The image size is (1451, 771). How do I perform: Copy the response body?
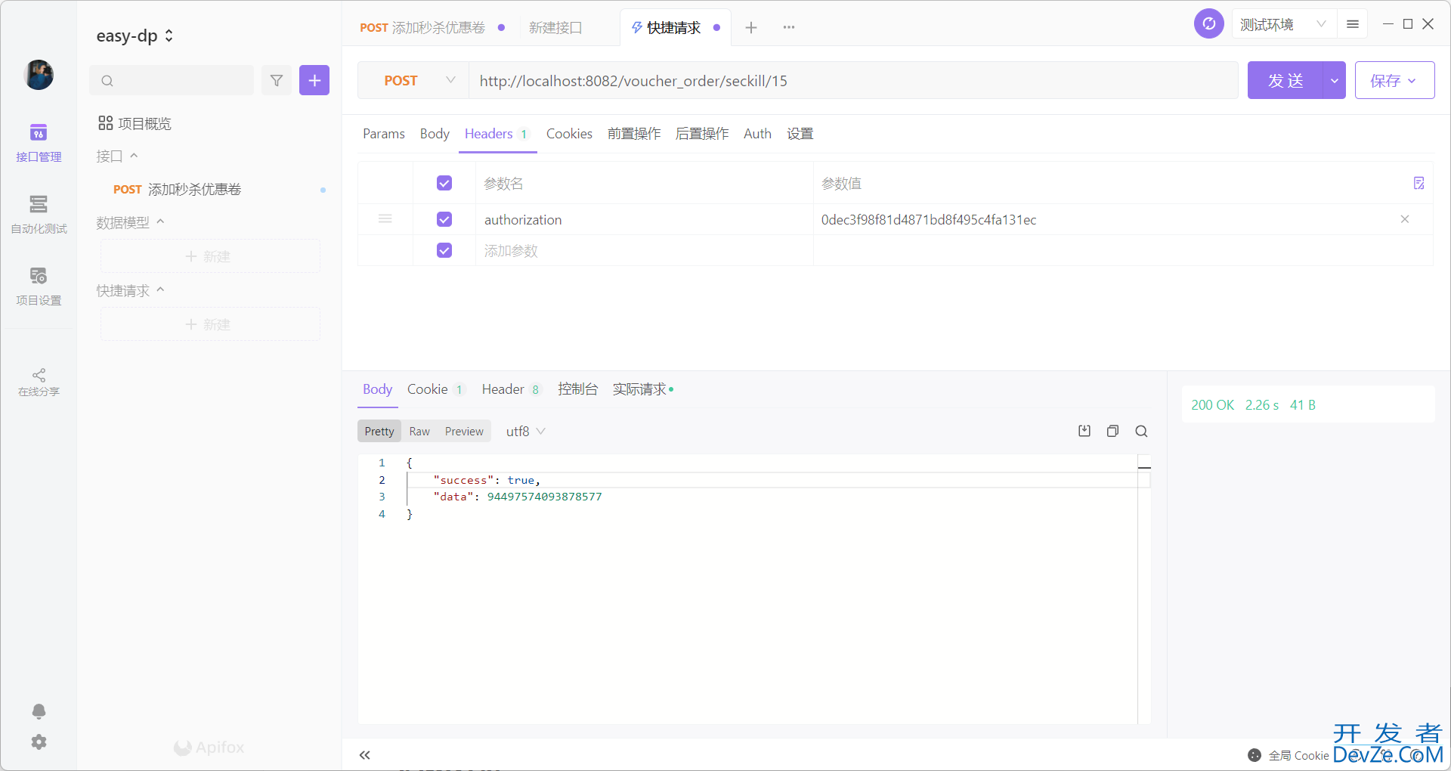[1112, 431]
